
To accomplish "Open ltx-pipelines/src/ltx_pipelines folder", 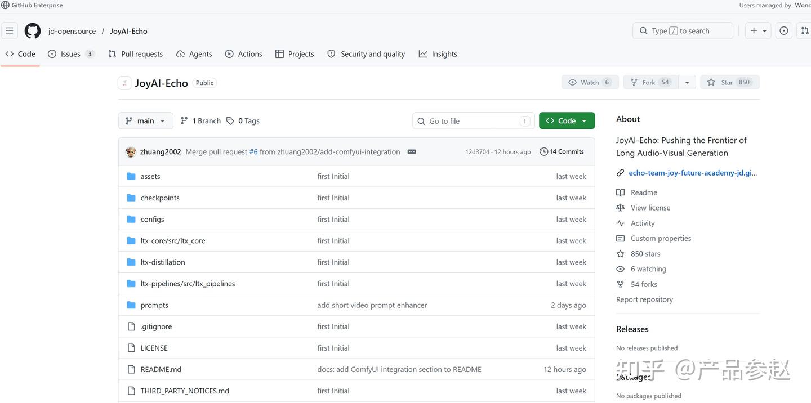I will point(188,284).
